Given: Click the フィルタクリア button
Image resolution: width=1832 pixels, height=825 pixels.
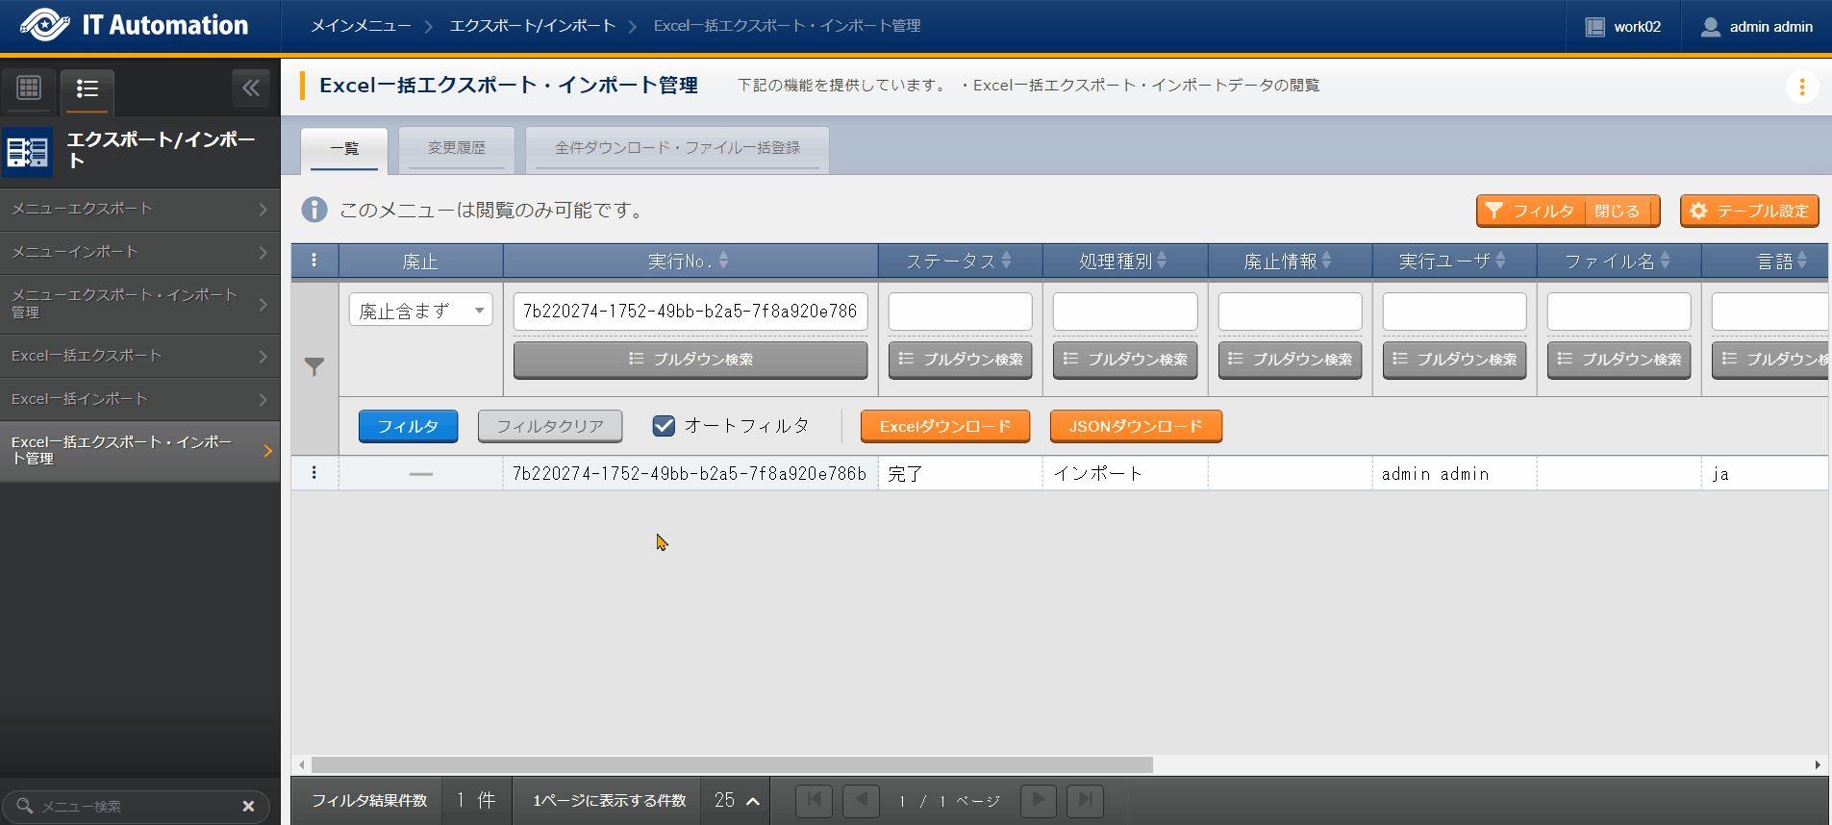Looking at the screenshot, I should [x=550, y=426].
